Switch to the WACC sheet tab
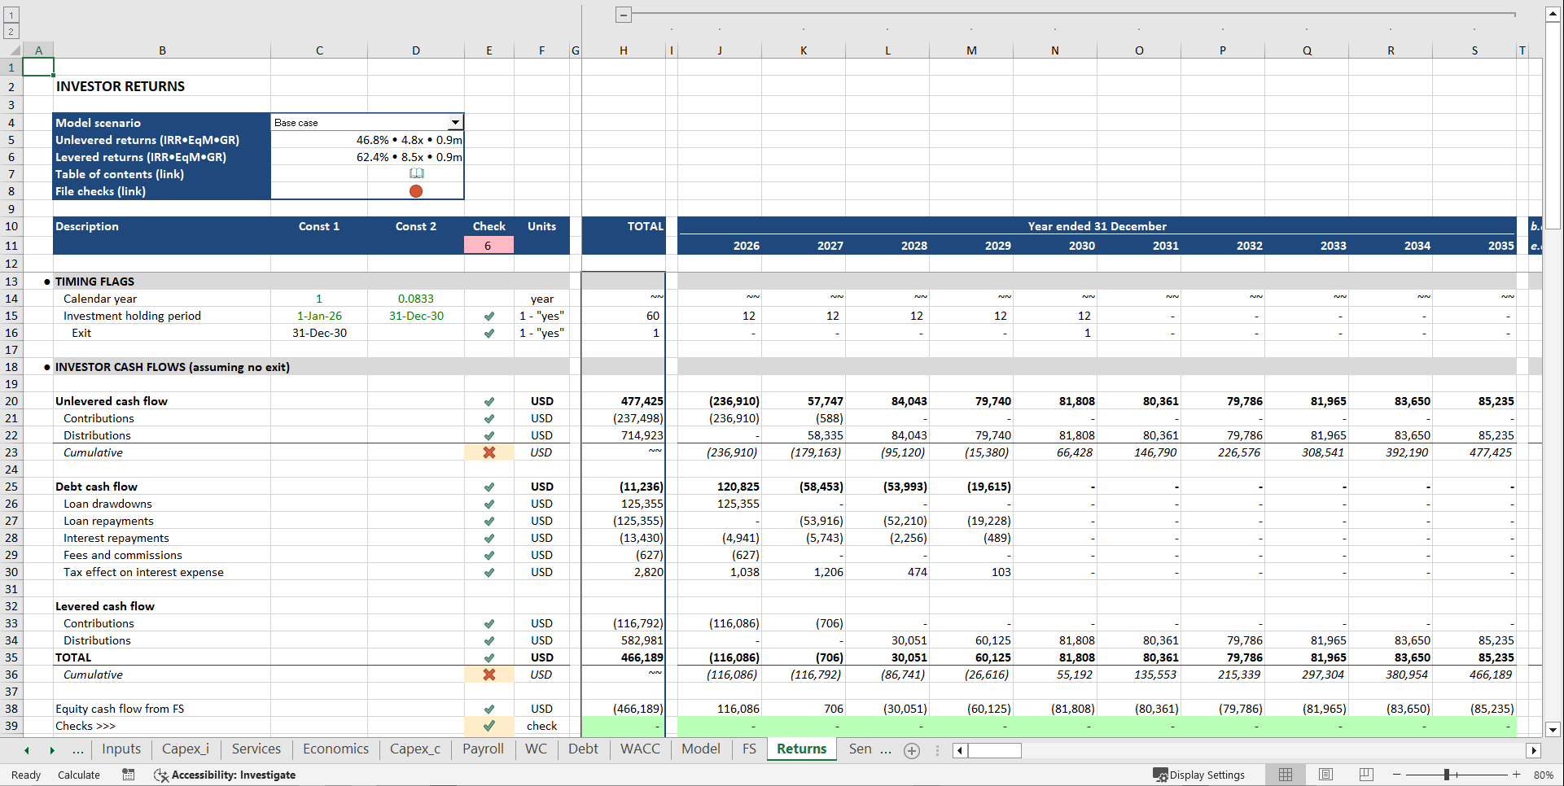This screenshot has width=1564, height=786. [639, 749]
